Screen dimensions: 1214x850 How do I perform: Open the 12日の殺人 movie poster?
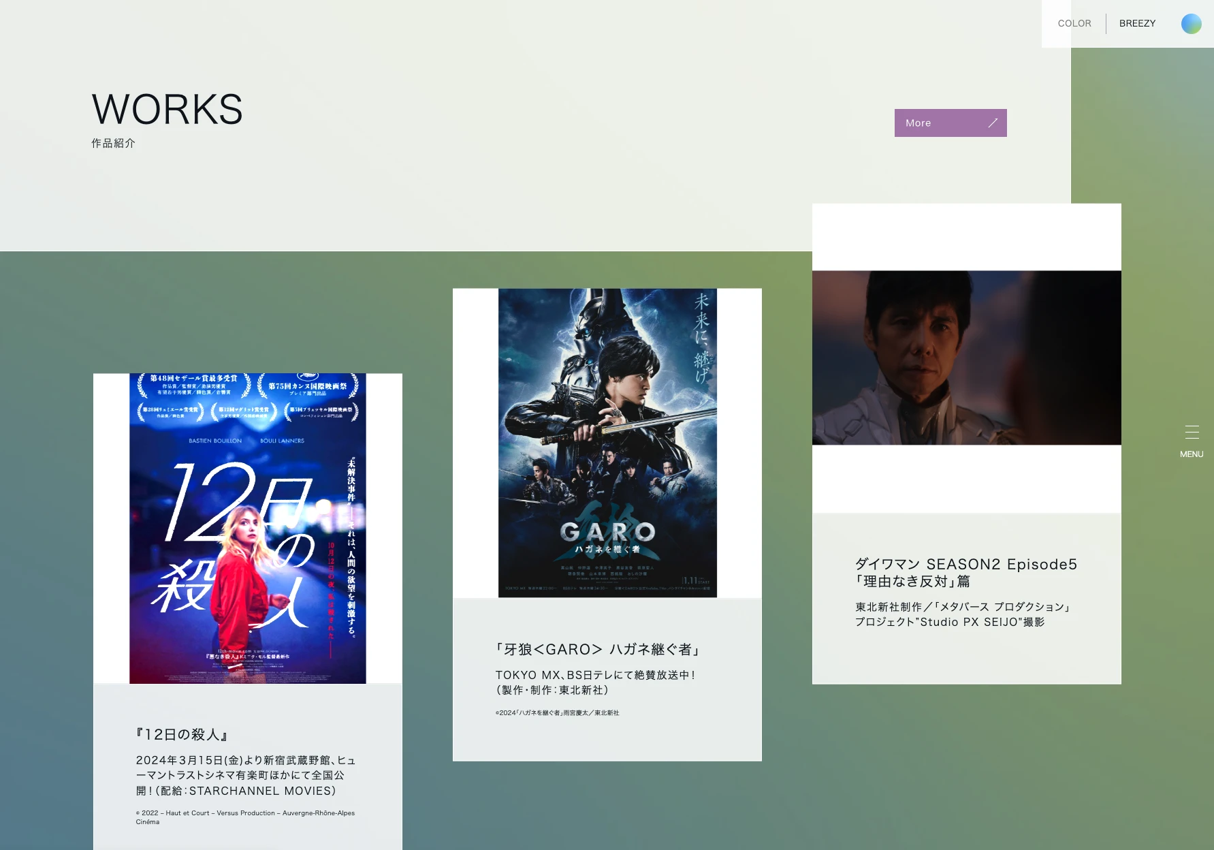click(x=248, y=528)
